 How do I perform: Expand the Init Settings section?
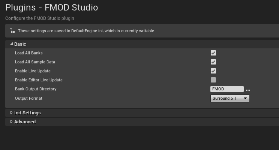(x=11, y=112)
